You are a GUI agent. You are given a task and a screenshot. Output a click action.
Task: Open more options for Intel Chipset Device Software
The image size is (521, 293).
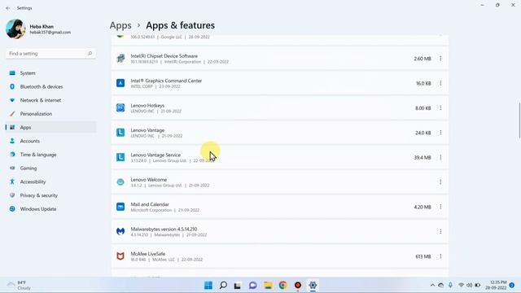[440, 59]
